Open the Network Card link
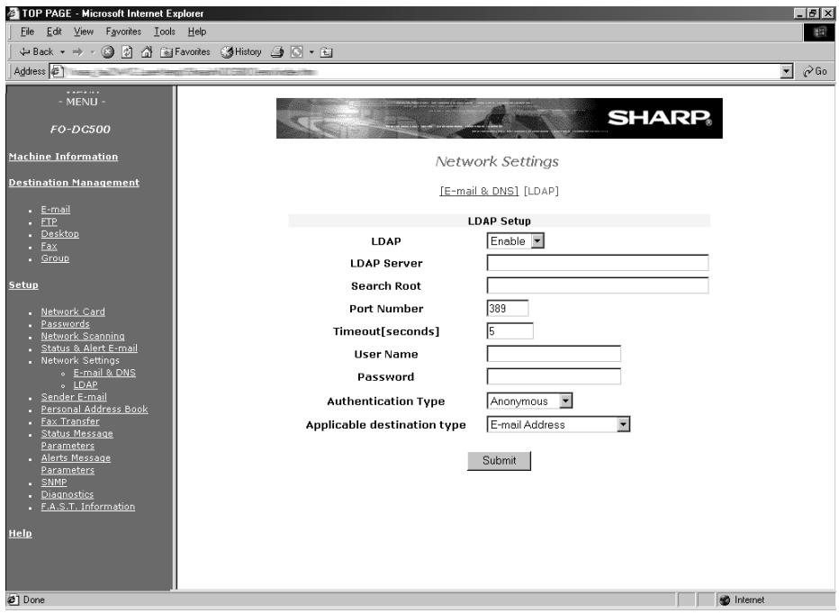The width and height of the screenshot is (839, 614). coord(73,312)
